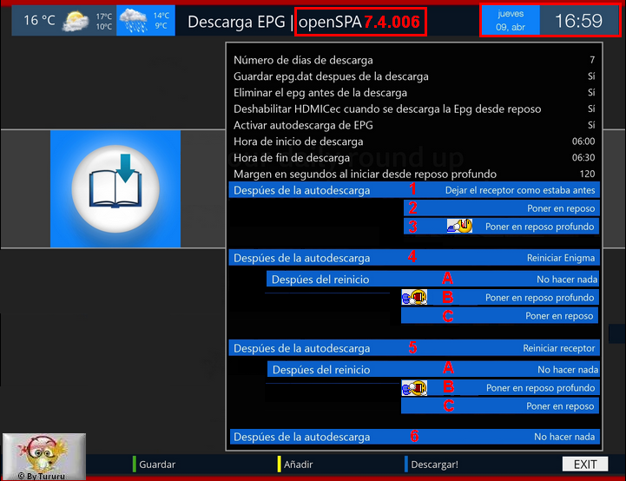The width and height of the screenshot is (626, 481).
Task: Select the green Guardar key
Action: 154,465
